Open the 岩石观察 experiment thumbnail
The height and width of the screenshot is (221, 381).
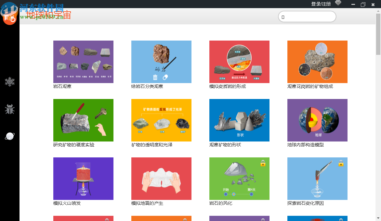point(83,62)
